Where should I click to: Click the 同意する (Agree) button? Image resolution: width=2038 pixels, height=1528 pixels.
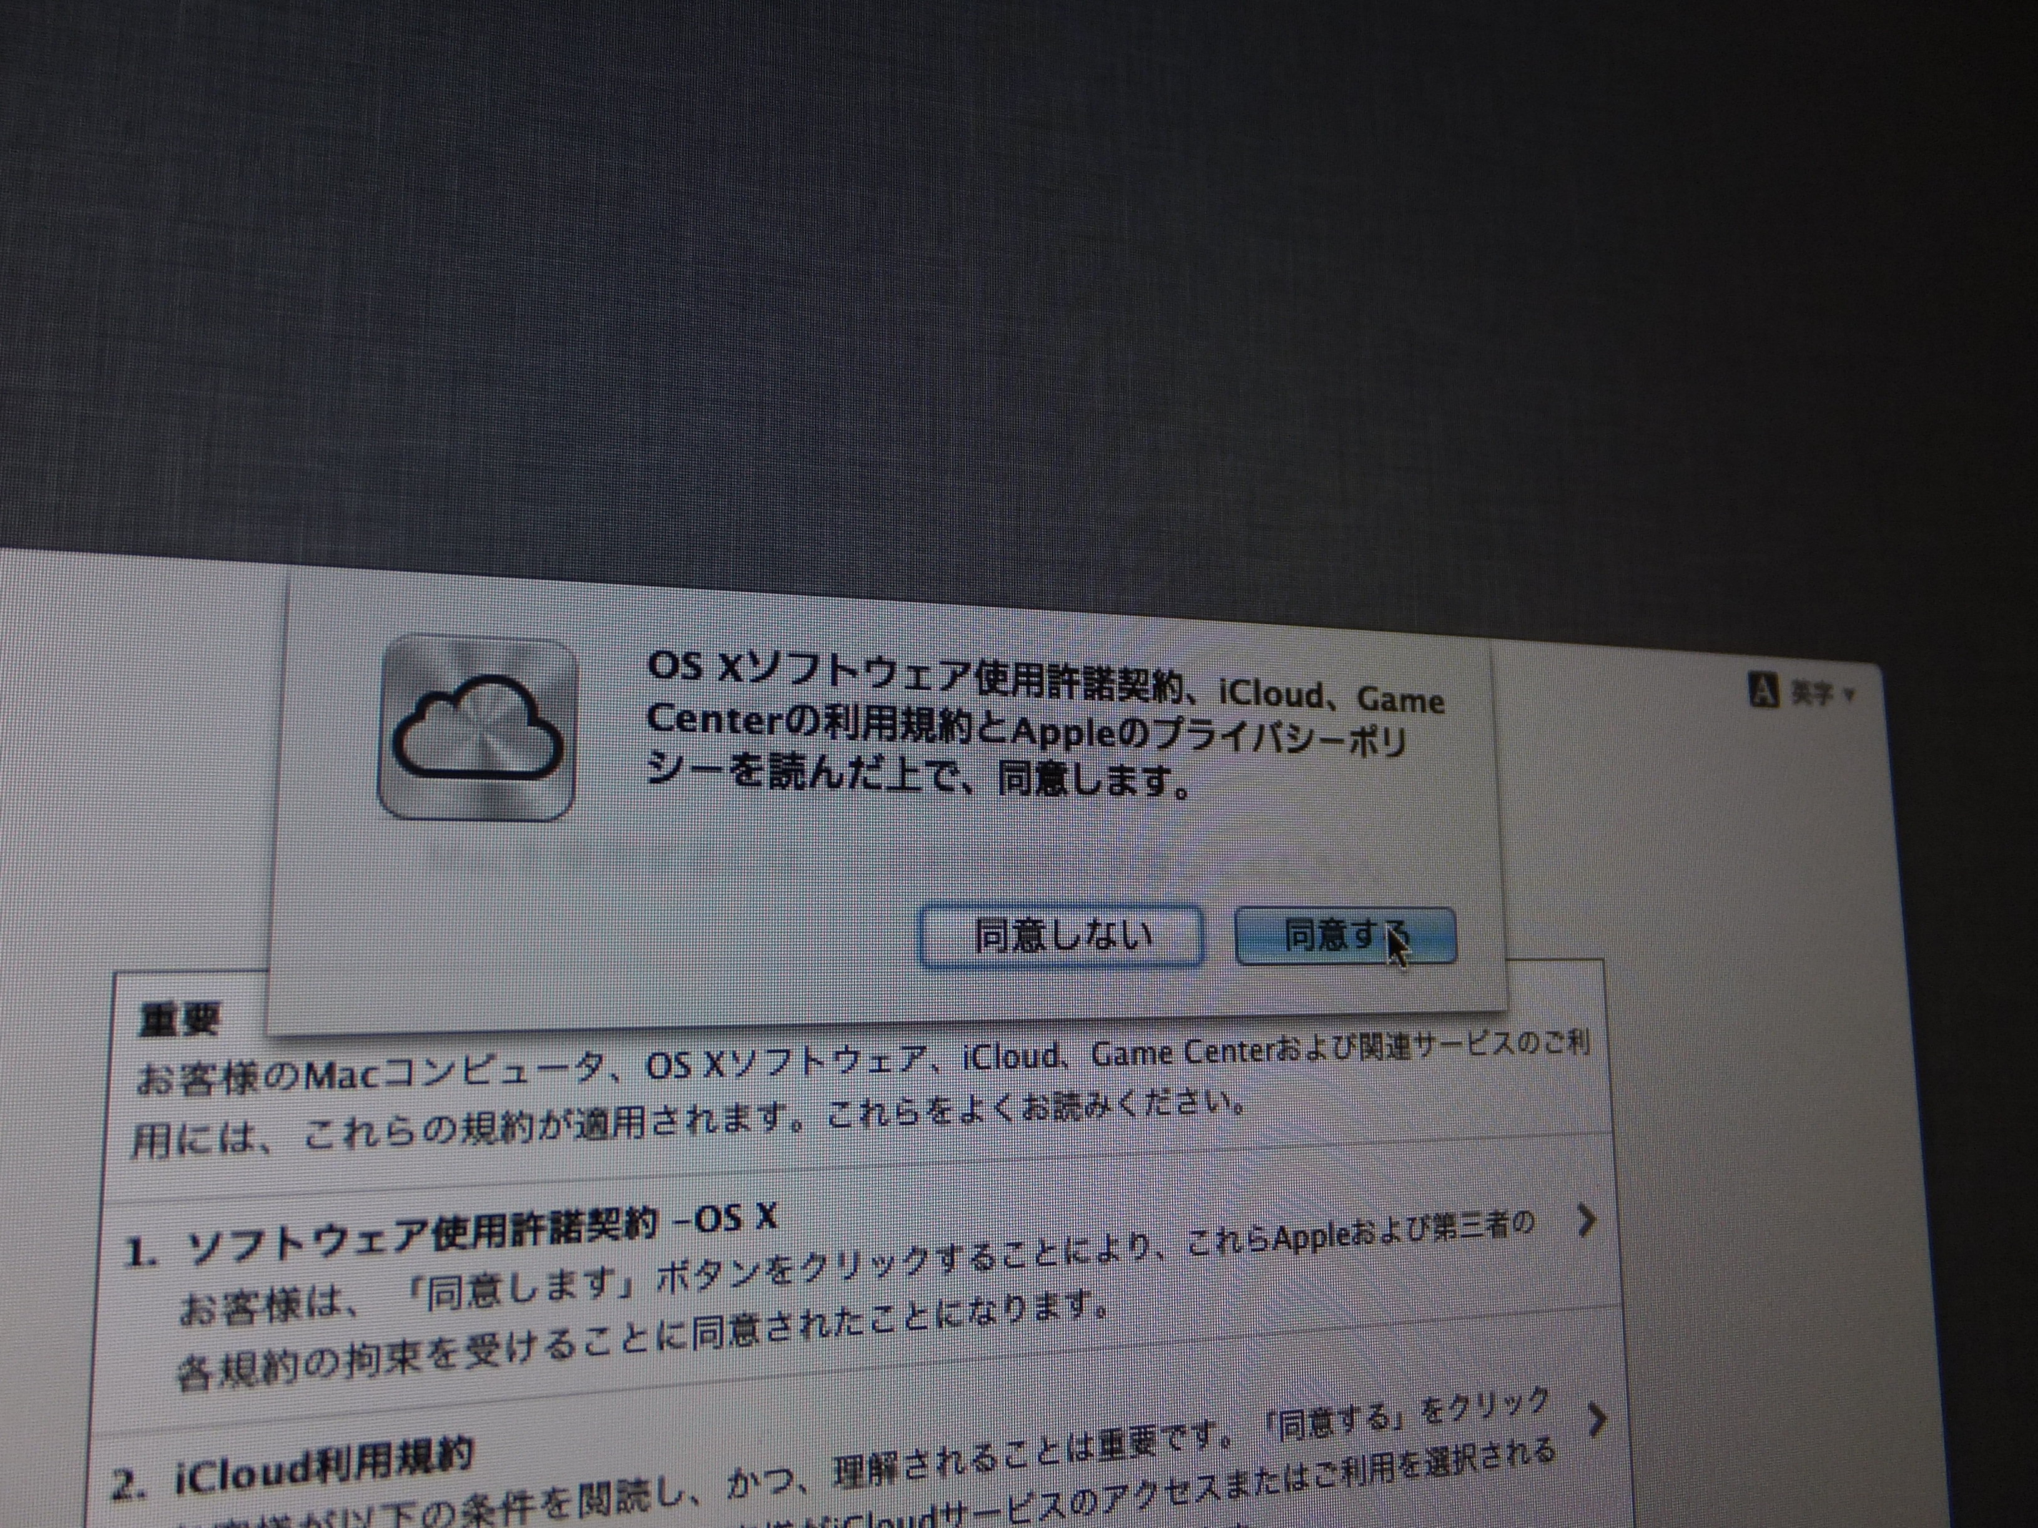coord(1344,936)
